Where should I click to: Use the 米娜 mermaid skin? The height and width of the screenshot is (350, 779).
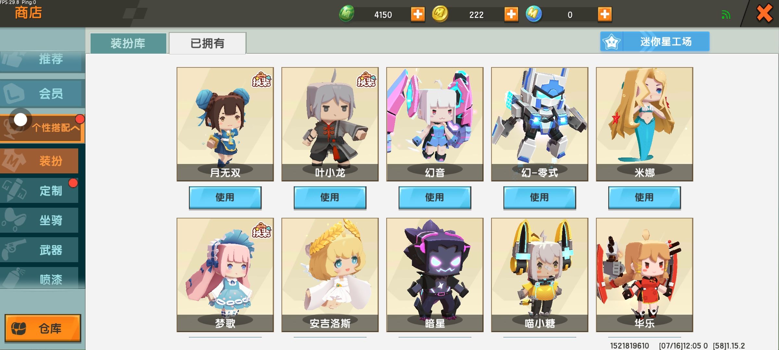click(x=644, y=197)
